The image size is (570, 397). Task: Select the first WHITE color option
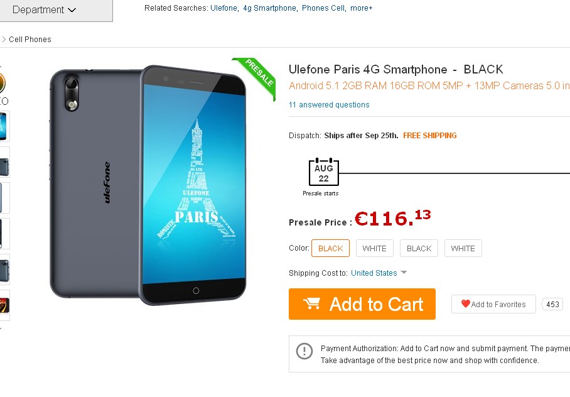pyautogui.click(x=375, y=248)
